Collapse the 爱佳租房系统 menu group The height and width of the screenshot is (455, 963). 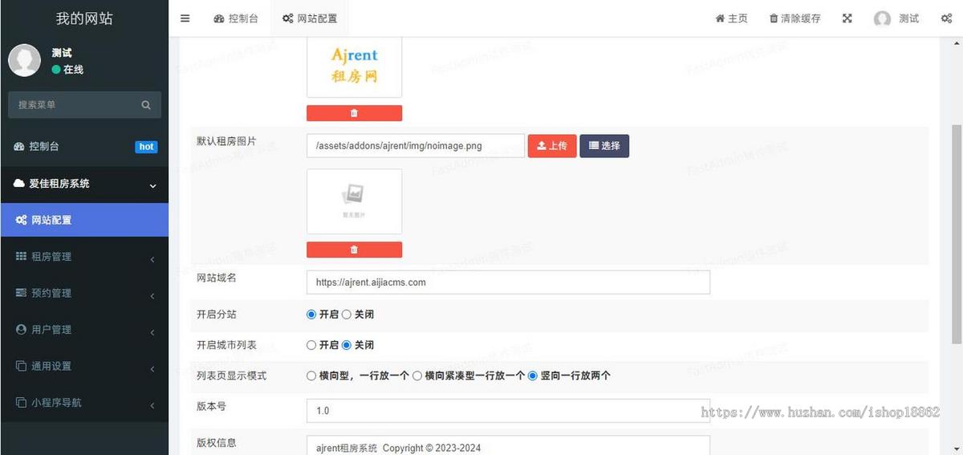[84, 184]
